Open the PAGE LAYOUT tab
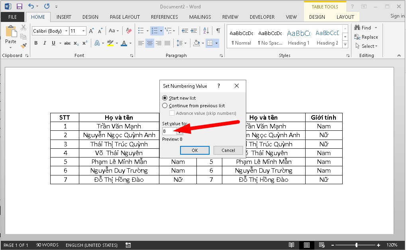This screenshot has height=250, width=406. pos(125,17)
